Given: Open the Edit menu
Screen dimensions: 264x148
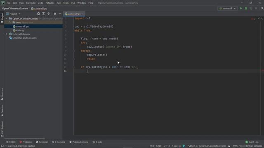Looking at the screenshot, I should coord(15,3).
